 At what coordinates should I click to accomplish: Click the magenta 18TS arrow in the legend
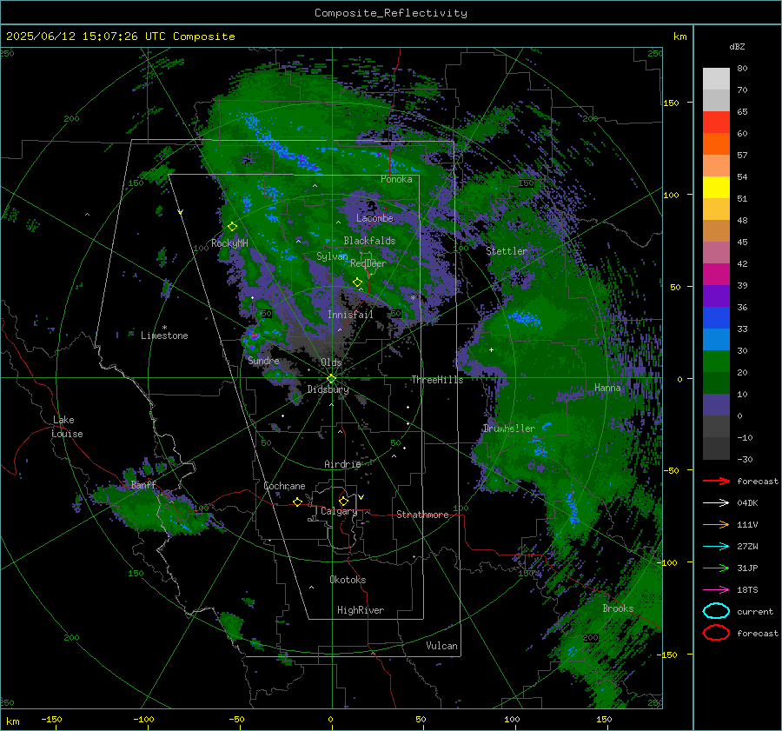716,590
